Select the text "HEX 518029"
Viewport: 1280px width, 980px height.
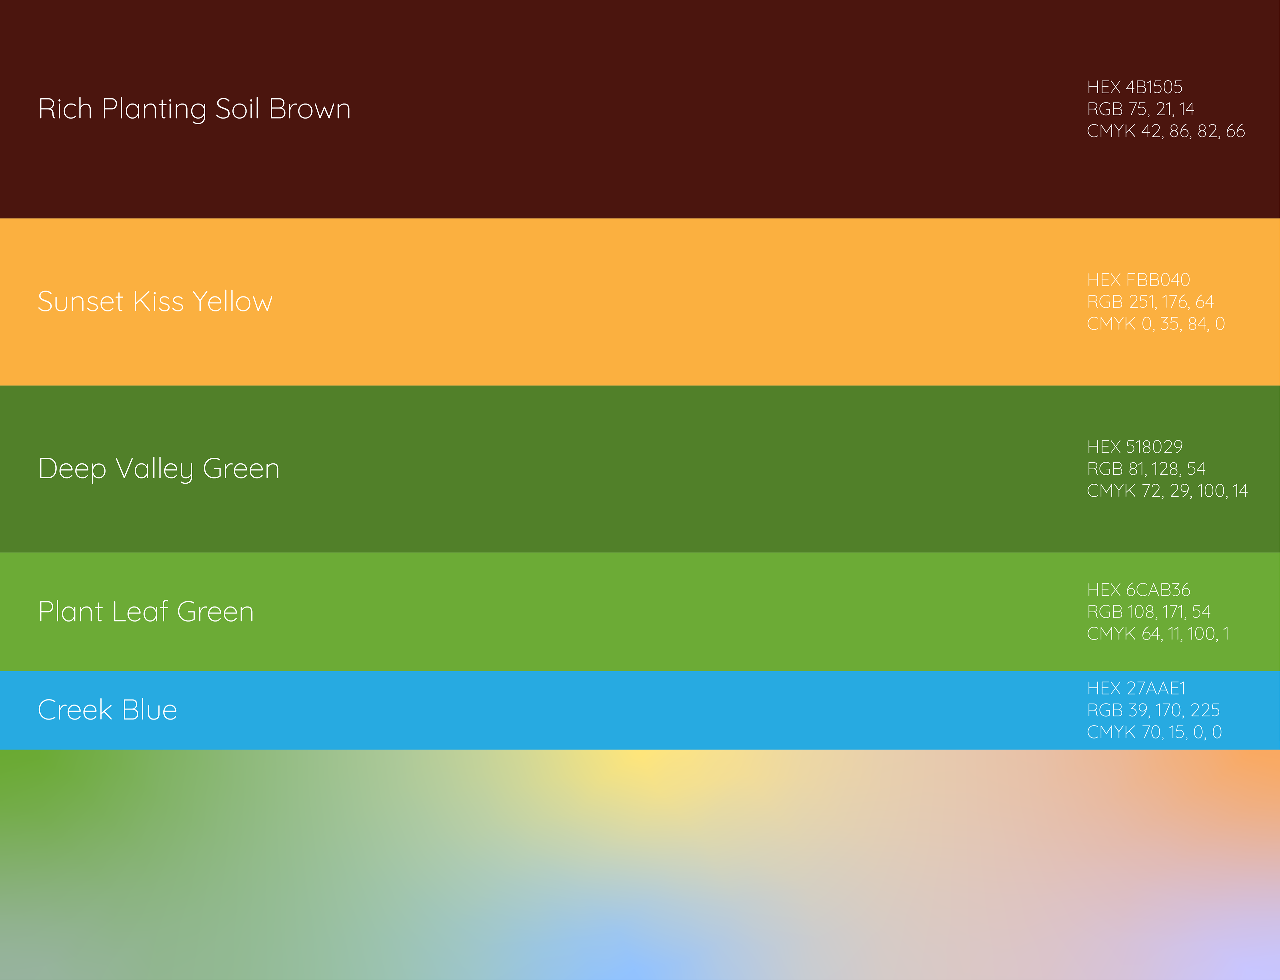tap(1135, 447)
